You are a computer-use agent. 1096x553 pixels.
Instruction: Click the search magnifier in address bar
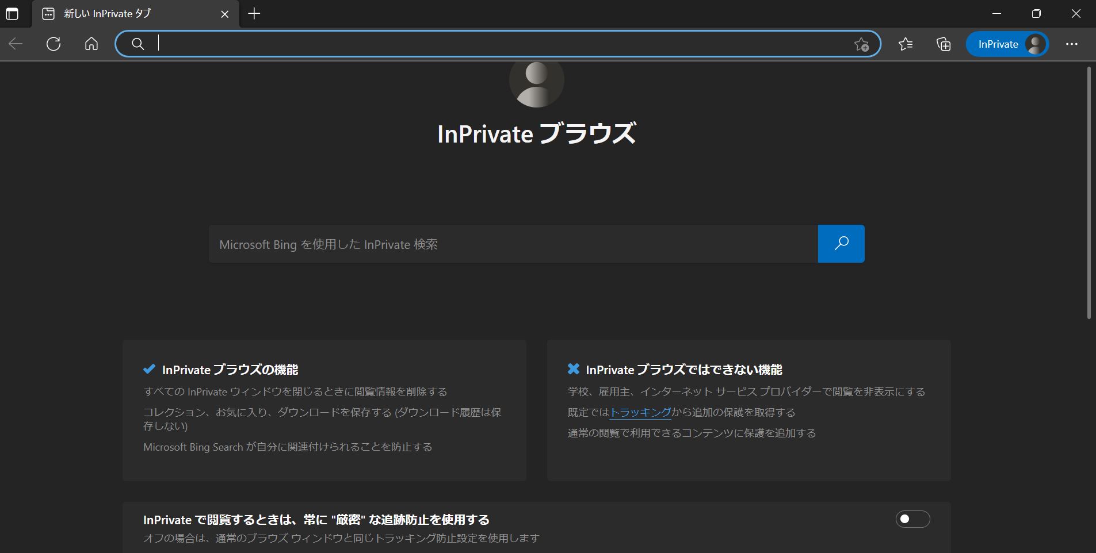point(138,44)
